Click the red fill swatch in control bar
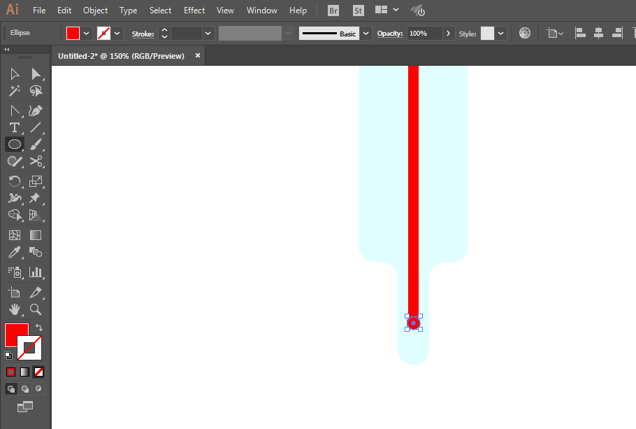 (73, 34)
